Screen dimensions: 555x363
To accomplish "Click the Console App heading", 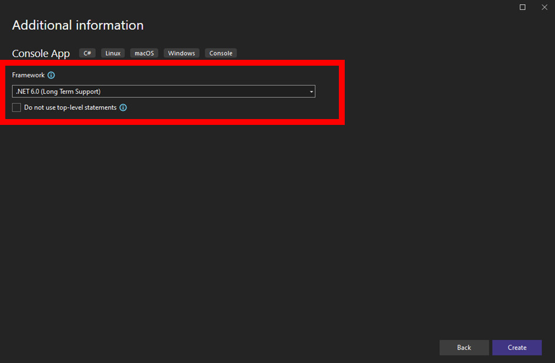I will [41, 53].
